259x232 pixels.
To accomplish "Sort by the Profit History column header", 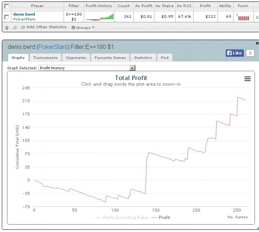I will pos(99,6).
